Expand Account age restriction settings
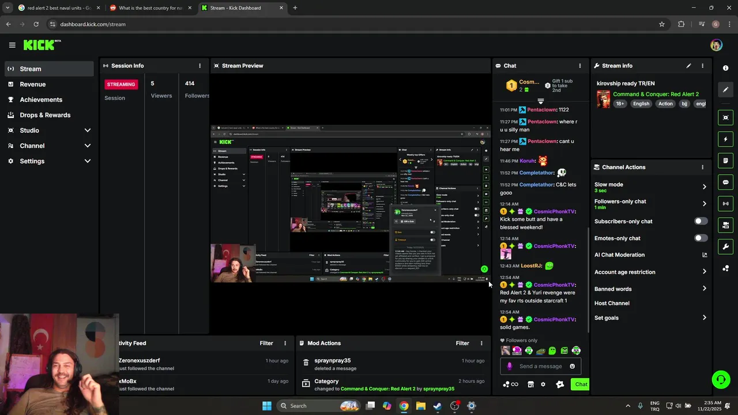 [704, 271]
